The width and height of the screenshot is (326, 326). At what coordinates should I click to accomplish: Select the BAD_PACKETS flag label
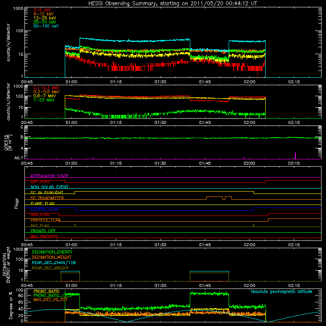44,236
